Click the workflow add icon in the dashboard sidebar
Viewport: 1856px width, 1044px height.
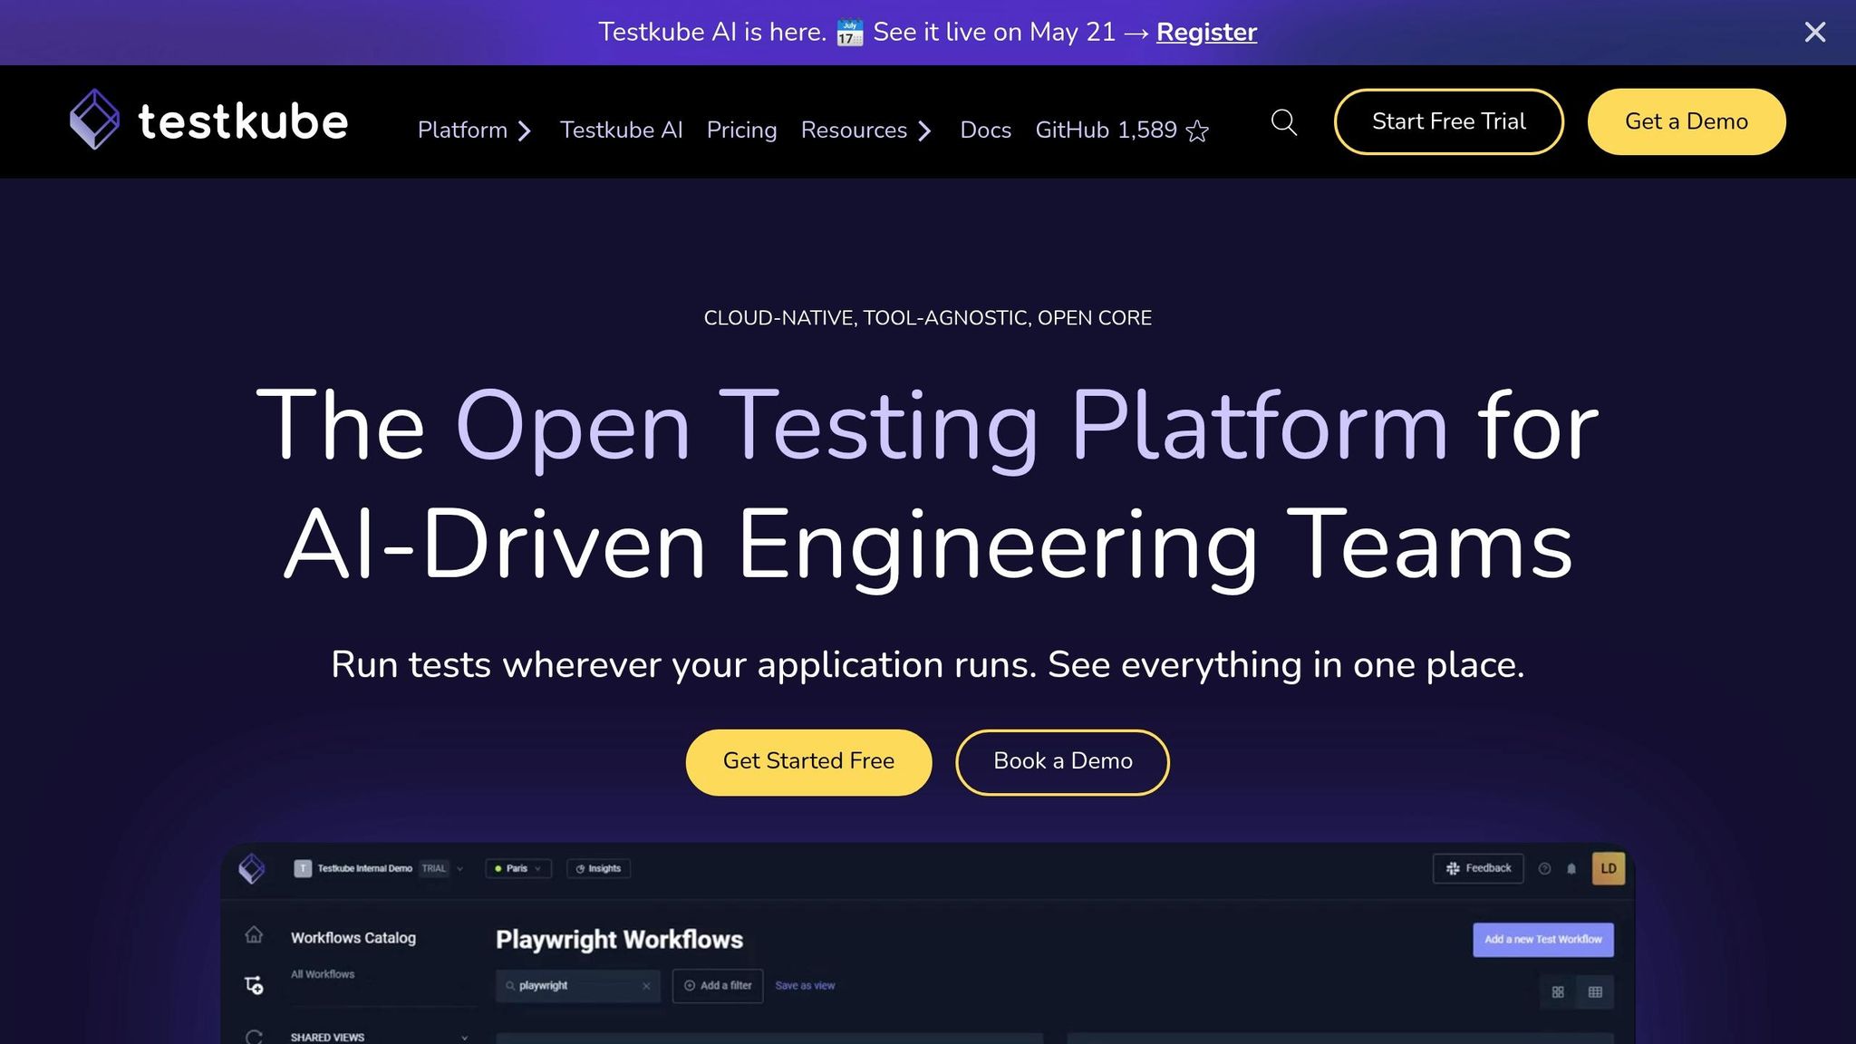254,985
